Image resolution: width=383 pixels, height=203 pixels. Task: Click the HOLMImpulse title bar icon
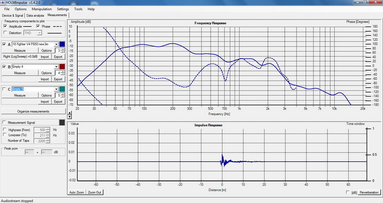click(x=2, y=2)
